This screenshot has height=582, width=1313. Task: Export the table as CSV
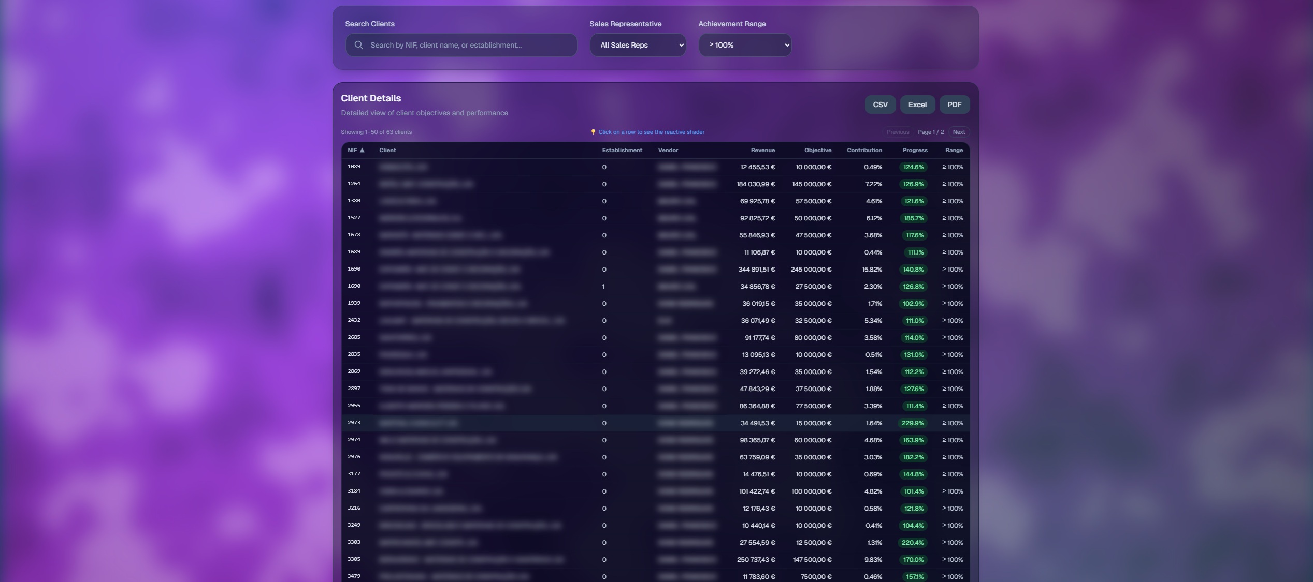coord(879,105)
